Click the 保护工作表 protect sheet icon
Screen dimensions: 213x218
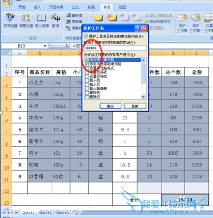[x=182, y=17]
